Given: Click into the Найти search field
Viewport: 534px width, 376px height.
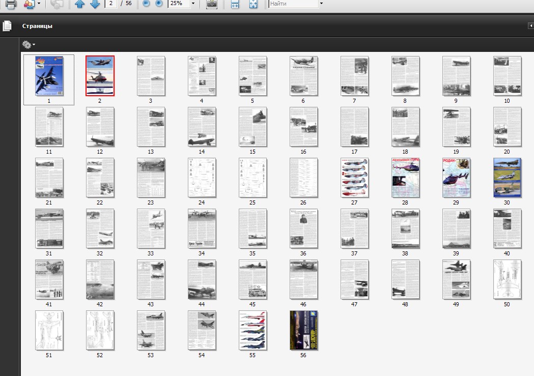Looking at the screenshot, I should click(293, 4).
